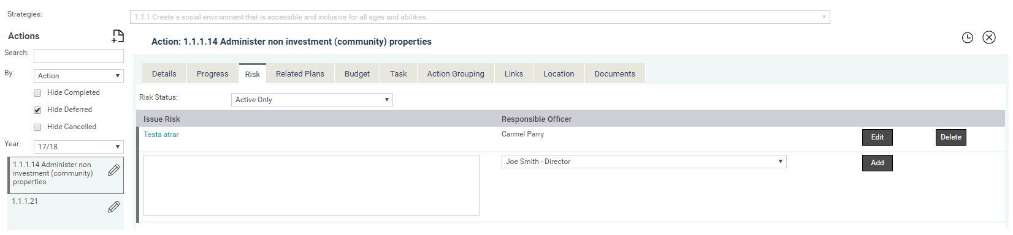Screen dimensions: 1013x235
Task: Click the actions Search input field
Action: (x=78, y=56)
